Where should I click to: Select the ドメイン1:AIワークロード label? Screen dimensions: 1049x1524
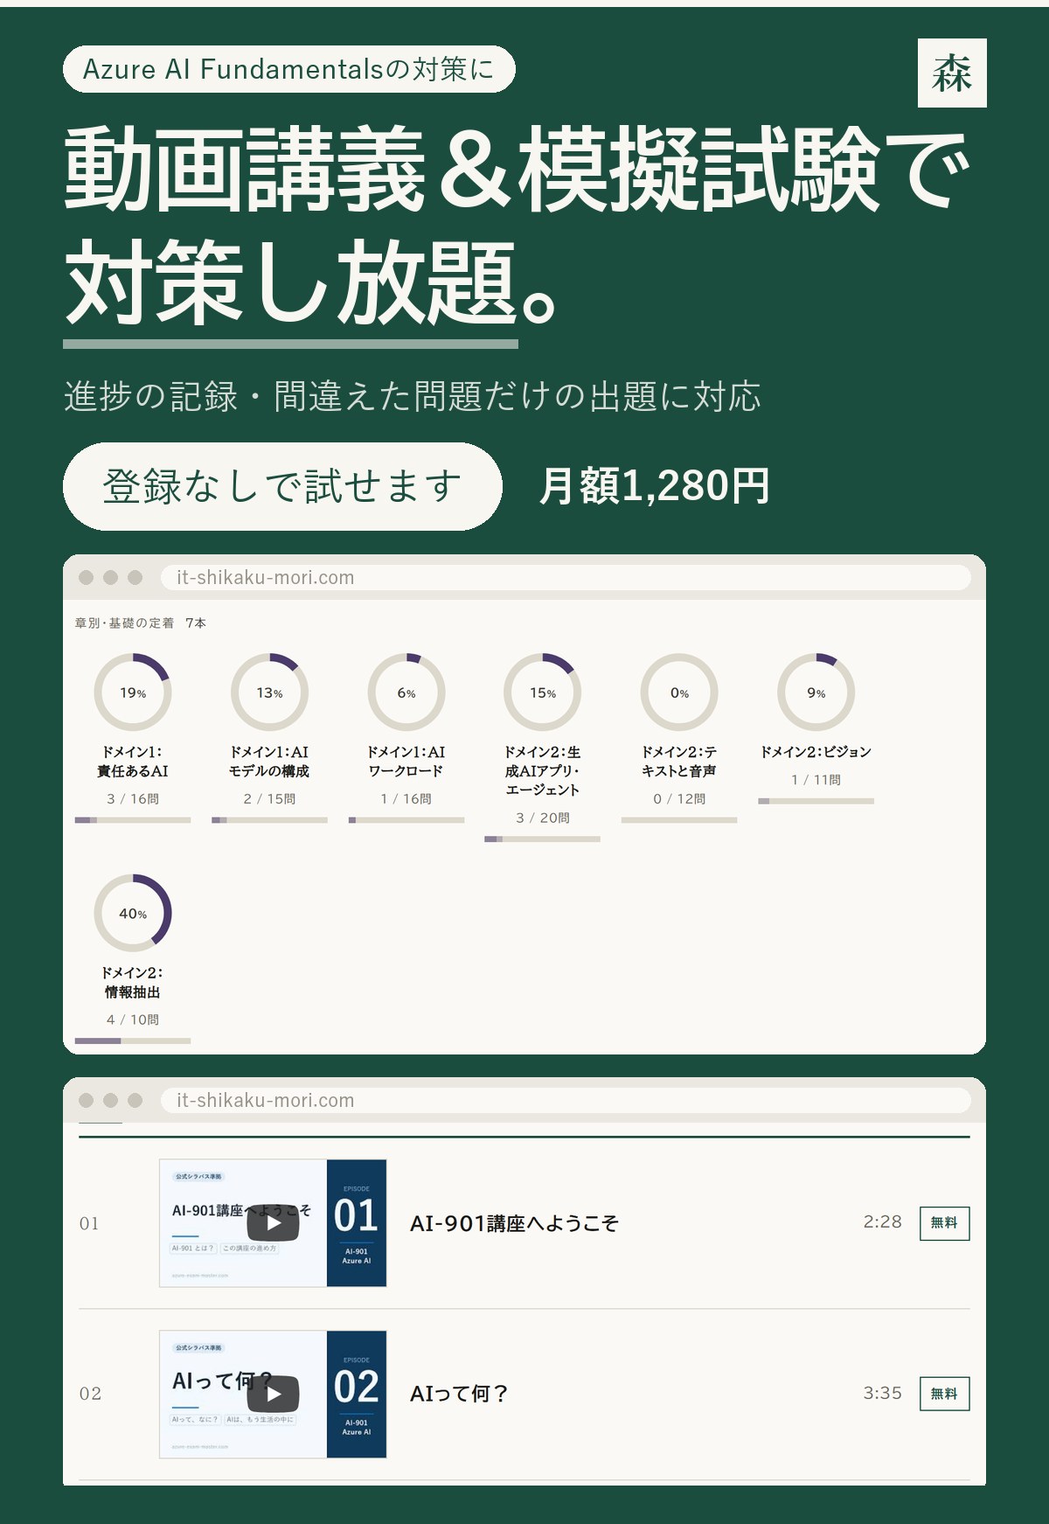(x=406, y=762)
